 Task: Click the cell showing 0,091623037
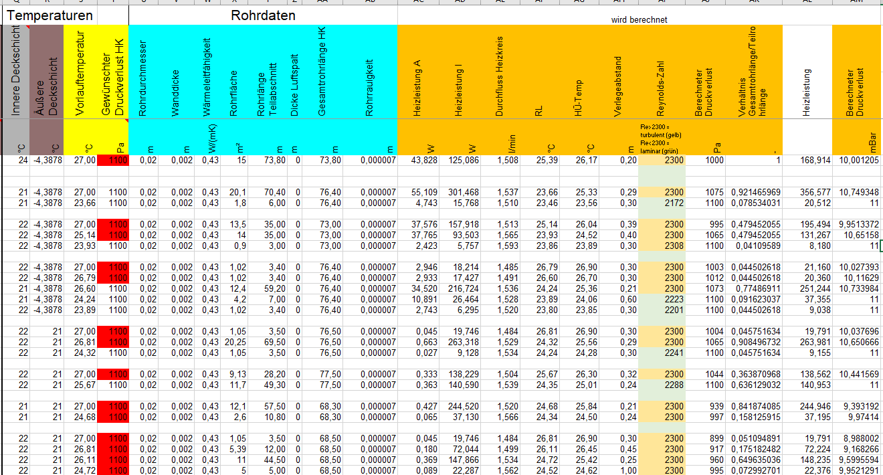coord(754,299)
